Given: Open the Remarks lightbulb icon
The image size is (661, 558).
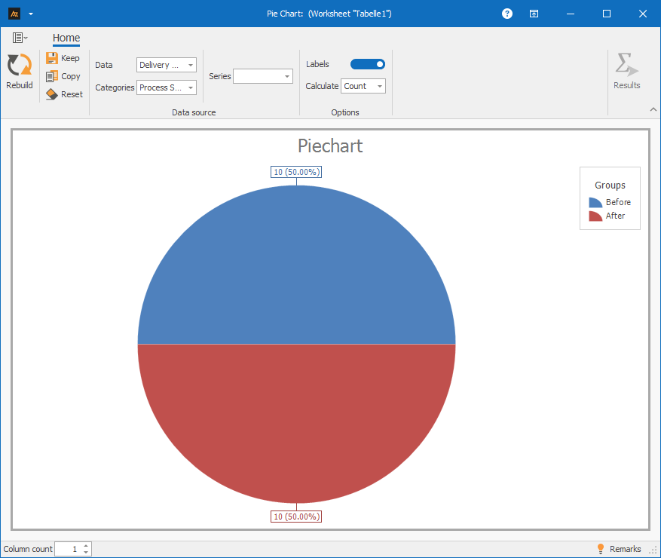Looking at the screenshot, I should (601, 549).
